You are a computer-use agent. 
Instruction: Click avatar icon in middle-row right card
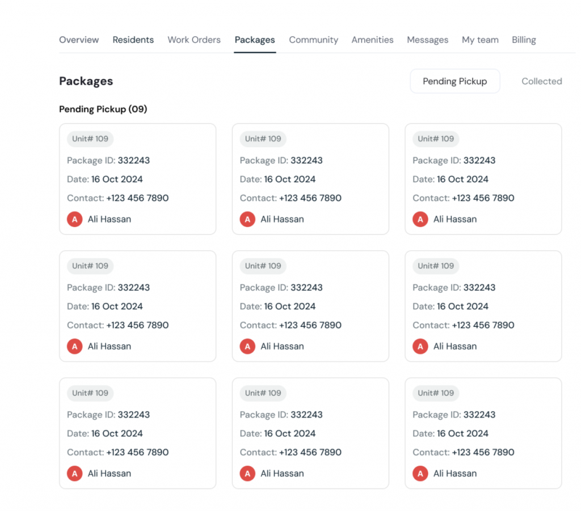tap(420, 346)
